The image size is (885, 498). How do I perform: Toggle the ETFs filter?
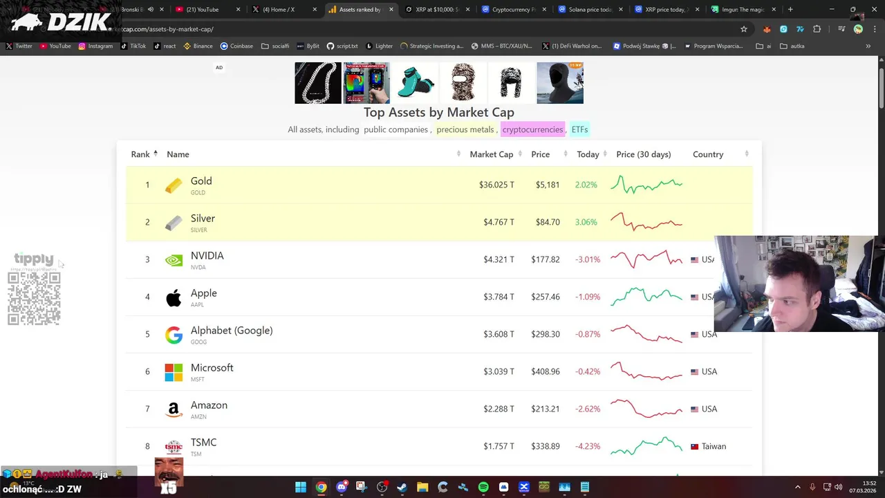[579, 129]
